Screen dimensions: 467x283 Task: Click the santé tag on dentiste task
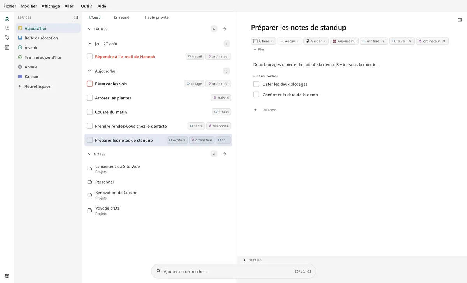tap(196, 126)
